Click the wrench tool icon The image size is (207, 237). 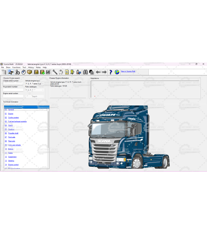pyautogui.click(x=55, y=72)
